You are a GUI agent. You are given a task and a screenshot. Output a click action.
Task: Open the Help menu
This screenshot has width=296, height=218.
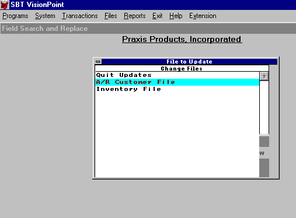click(176, 16)
